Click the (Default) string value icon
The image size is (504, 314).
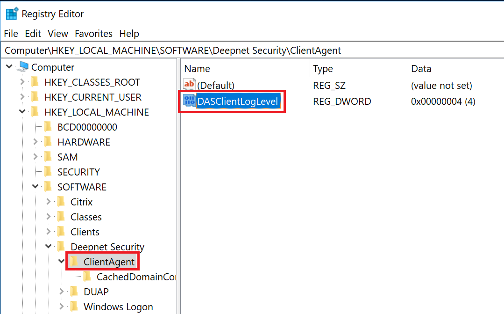click(x=190, y=85)
